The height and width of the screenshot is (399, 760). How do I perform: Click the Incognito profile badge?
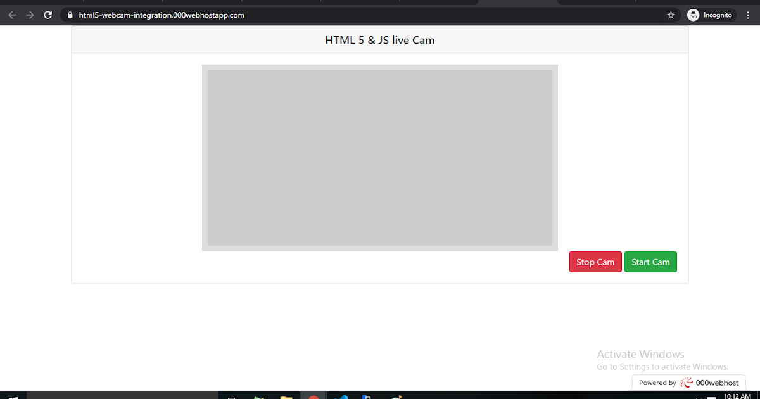[x=711, y=15]
